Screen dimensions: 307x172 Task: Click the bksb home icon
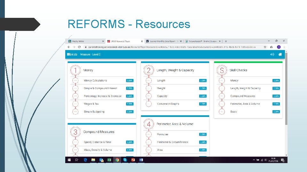[x=280, y=54]
